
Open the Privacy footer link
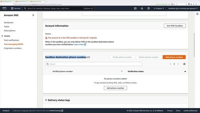coord(170,110)
